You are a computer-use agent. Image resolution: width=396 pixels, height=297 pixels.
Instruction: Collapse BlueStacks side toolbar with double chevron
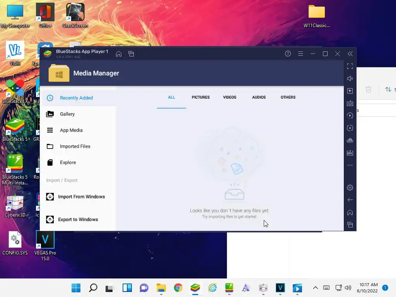(350, 53)
